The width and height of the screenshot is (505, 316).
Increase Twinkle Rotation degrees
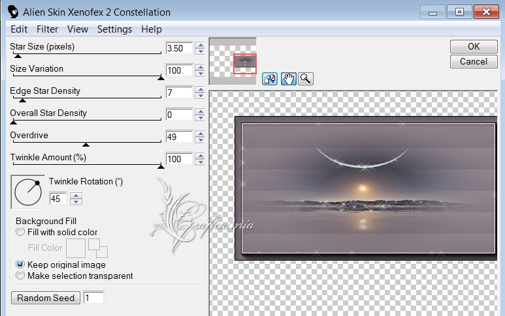pyautogui.click(x=76, y=196)
